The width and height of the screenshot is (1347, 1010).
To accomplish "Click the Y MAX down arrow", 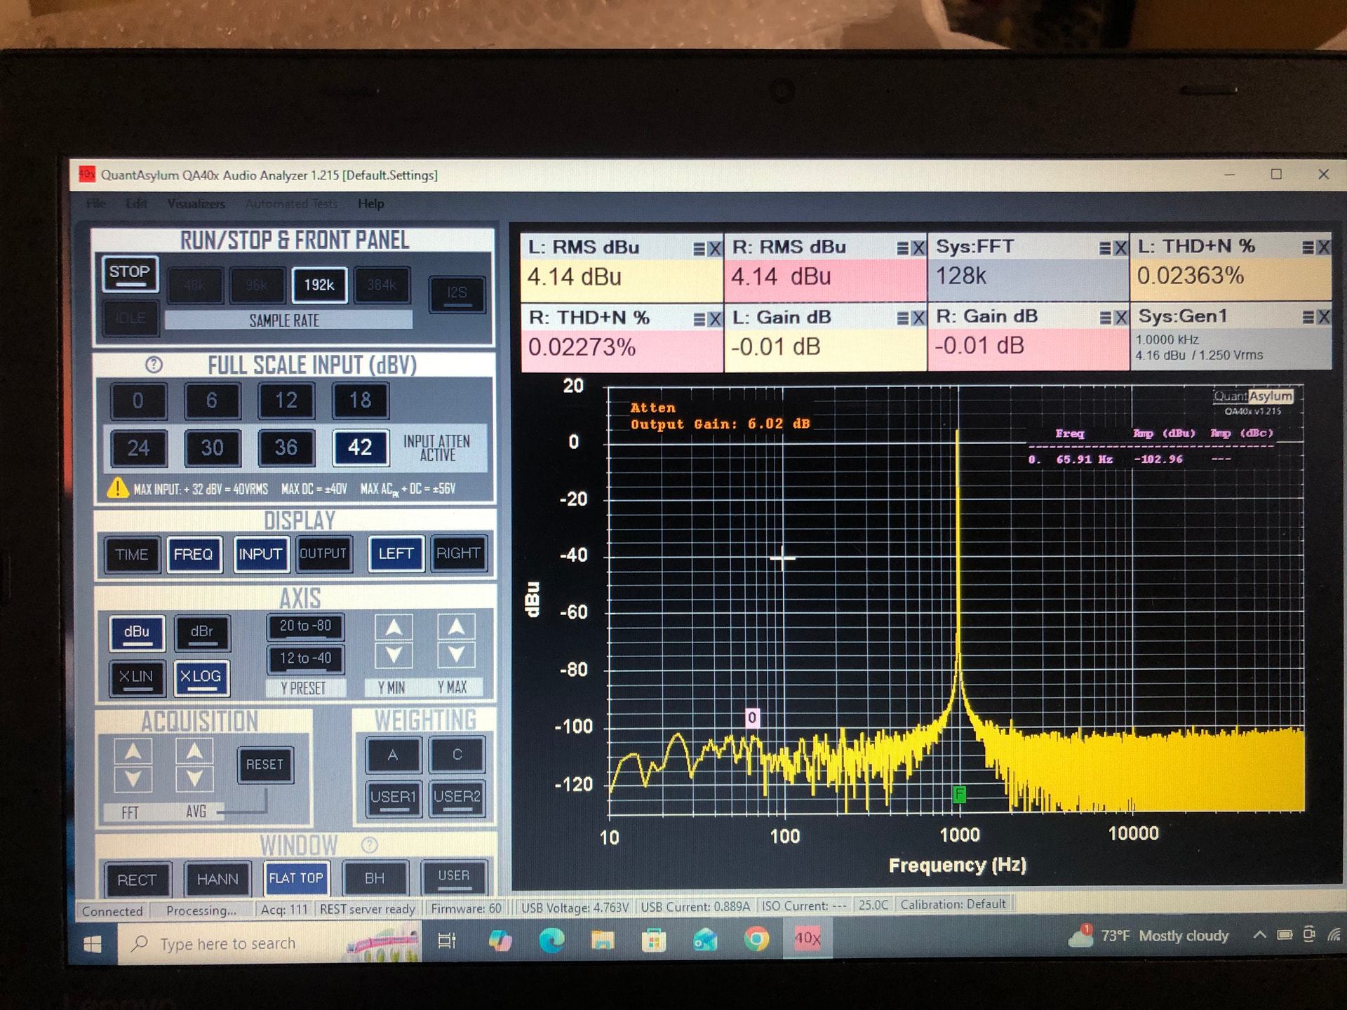I will 456,655.
